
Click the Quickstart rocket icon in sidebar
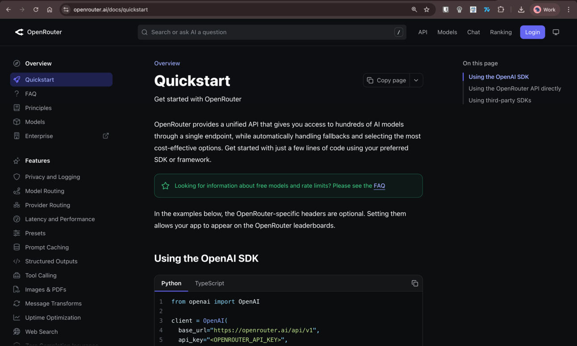(17, 80)
